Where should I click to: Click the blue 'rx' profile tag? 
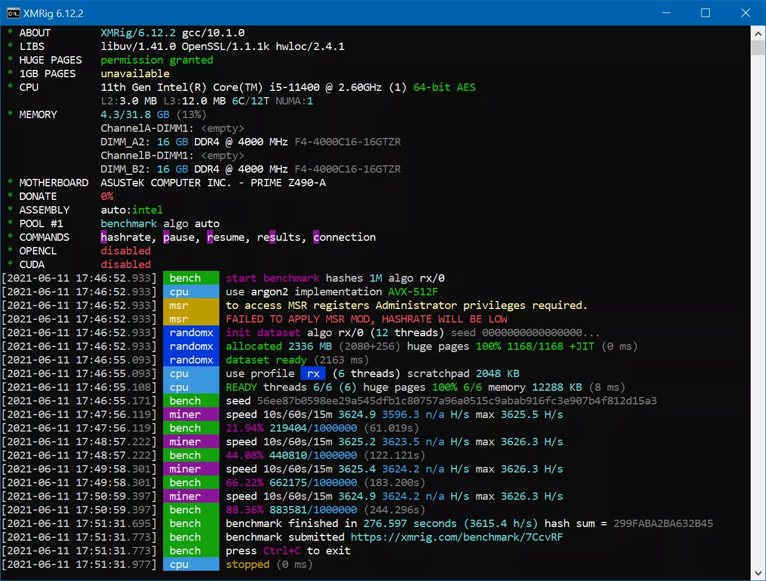click(x=313, y=374)
